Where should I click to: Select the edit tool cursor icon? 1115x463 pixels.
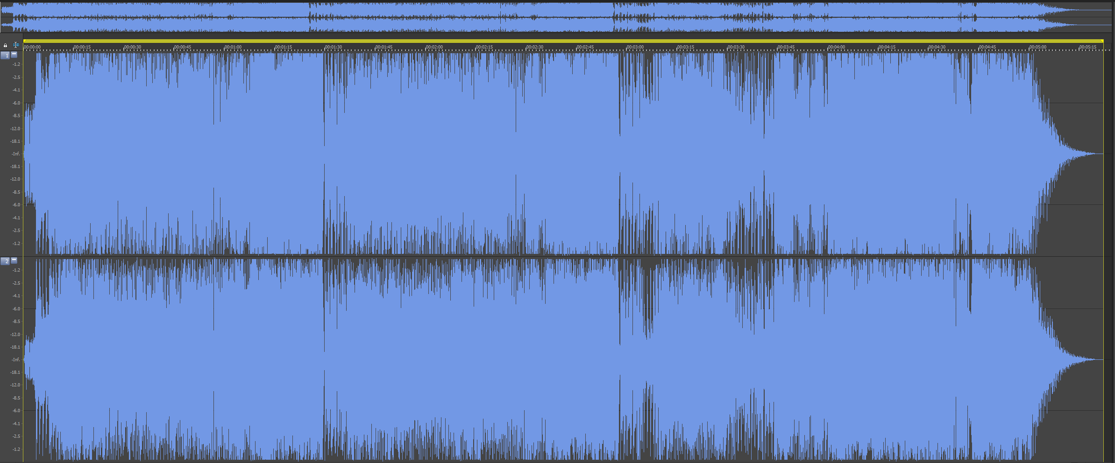click(x=16, y=45)
